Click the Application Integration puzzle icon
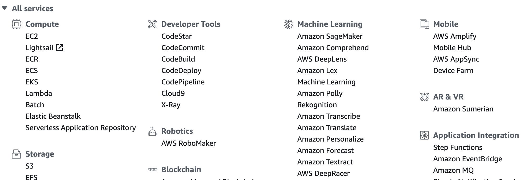The width and height of the screenshot is (525, 180). tap(424, 135)
